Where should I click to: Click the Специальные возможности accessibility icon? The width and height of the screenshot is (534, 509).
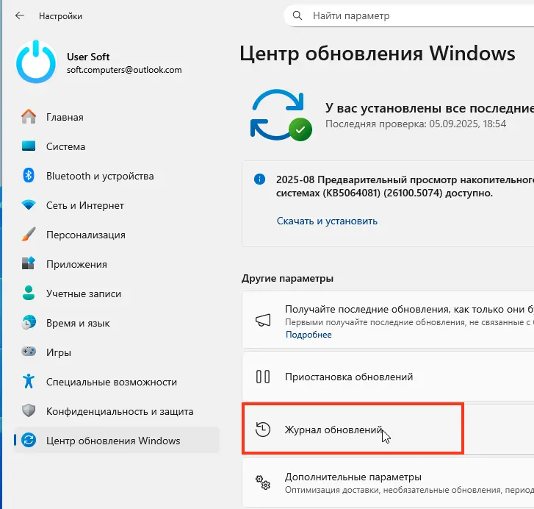click(x=29, y=382)
